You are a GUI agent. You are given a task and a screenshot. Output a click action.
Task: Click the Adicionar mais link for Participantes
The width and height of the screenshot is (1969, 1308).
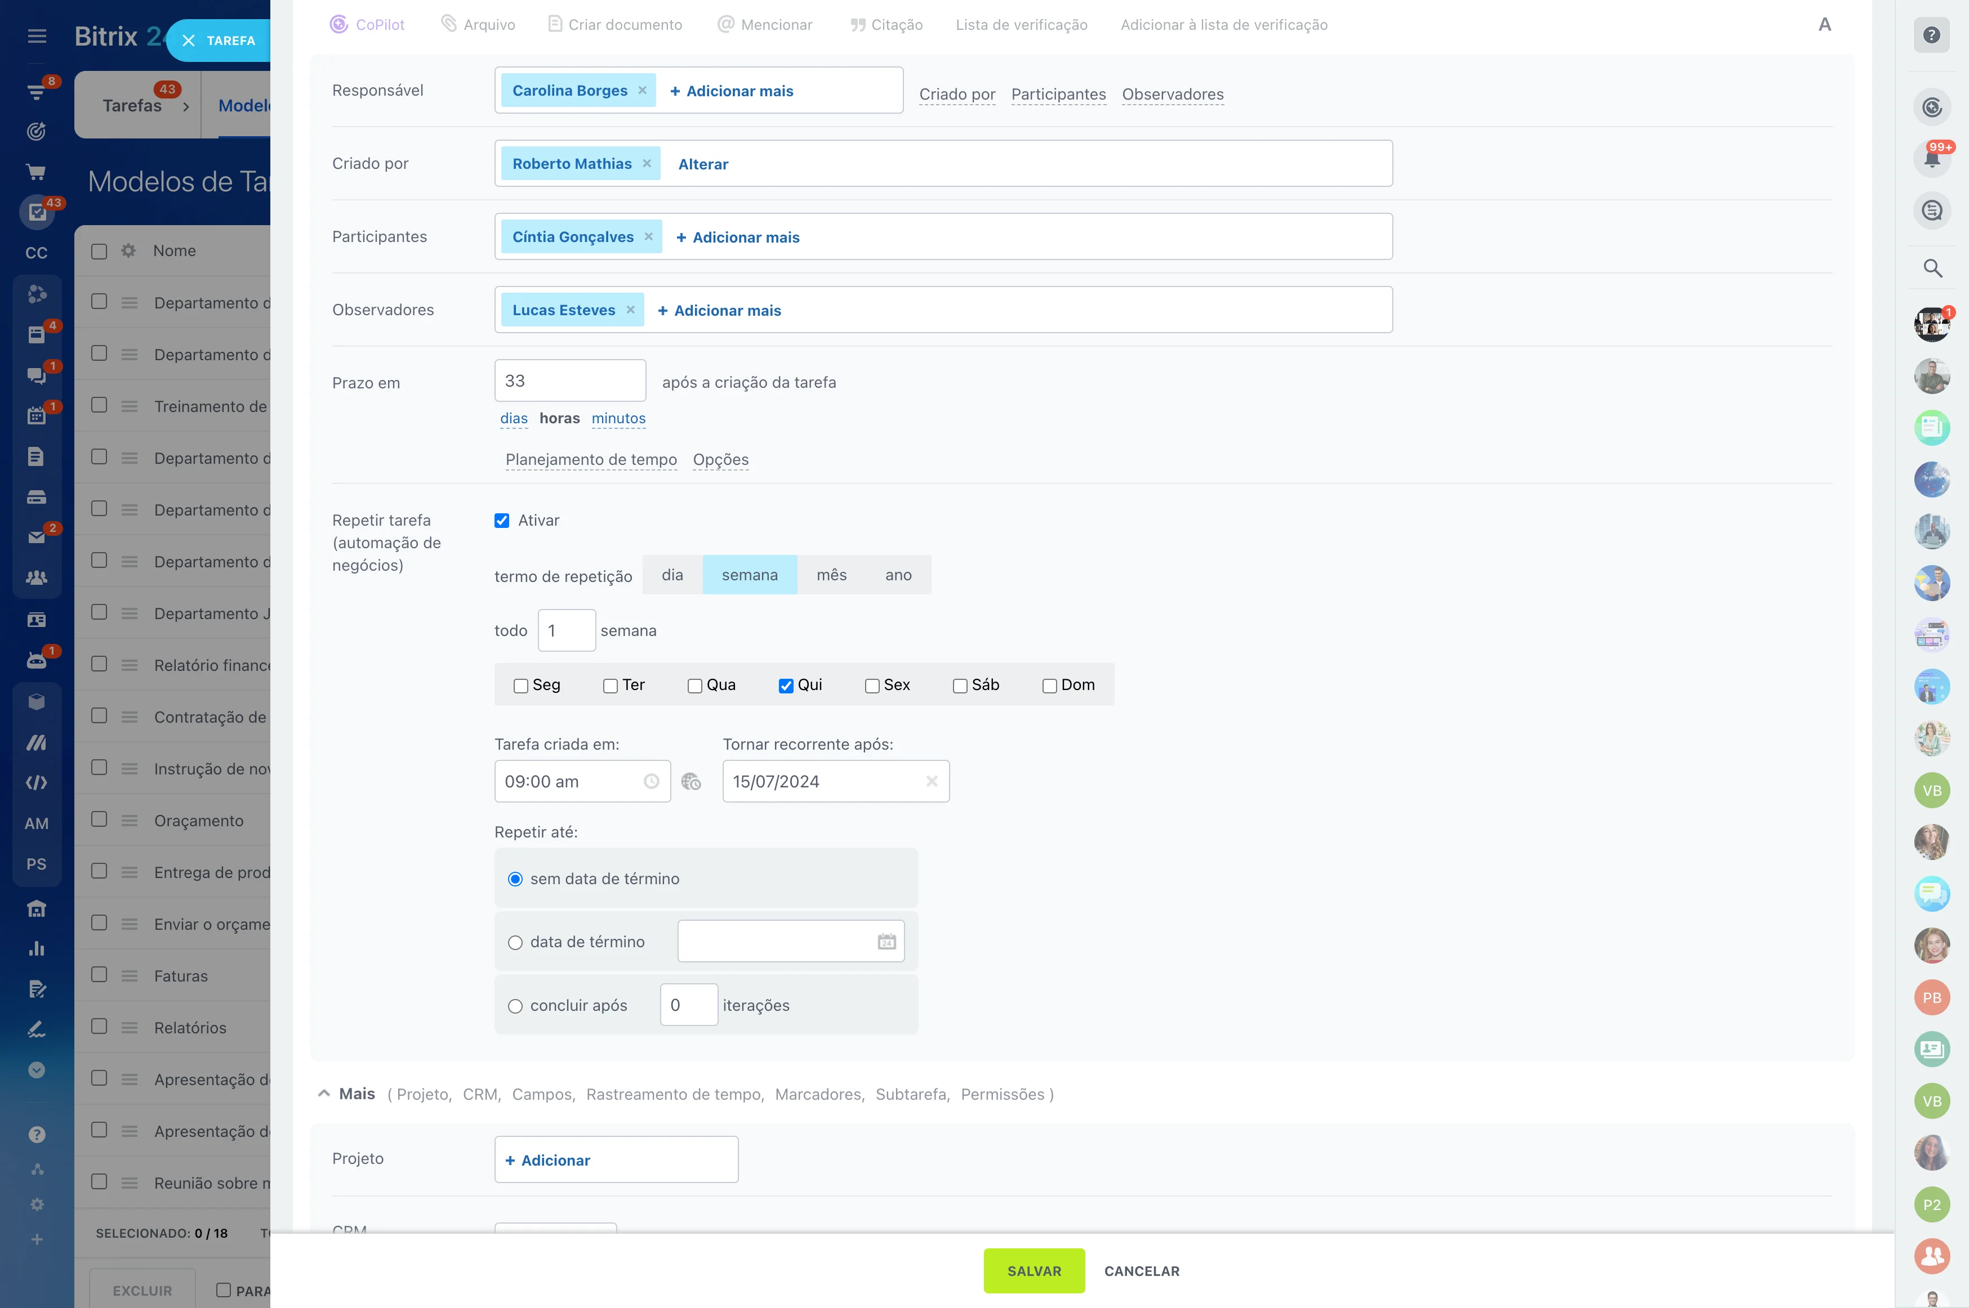pyautogui.click(x=736, y=236)
